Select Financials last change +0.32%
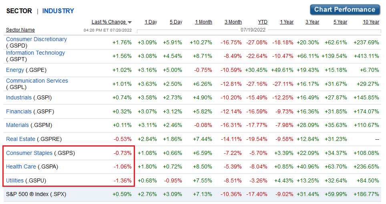 (122, 111)
